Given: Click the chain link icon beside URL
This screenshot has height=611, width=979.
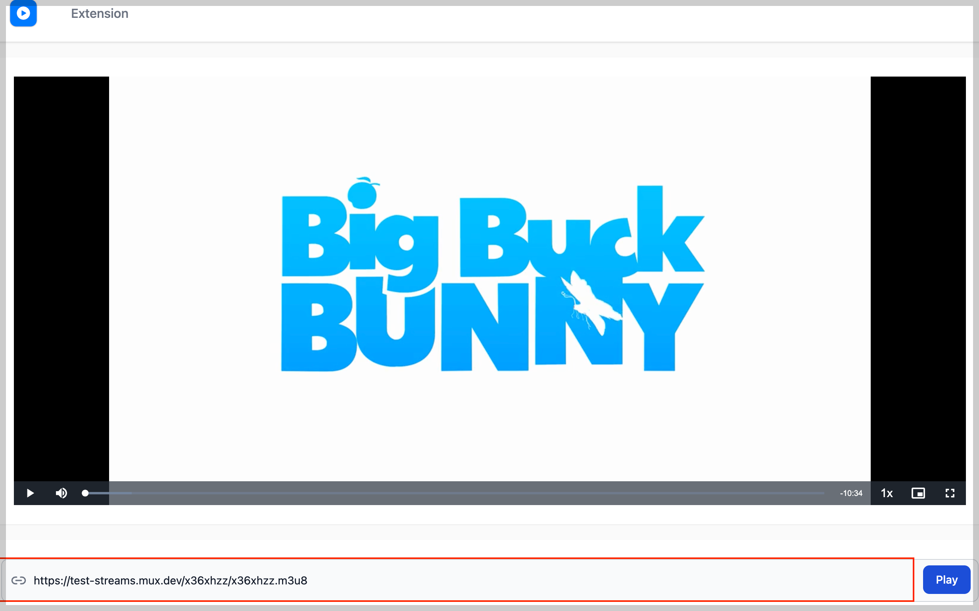Looking at the screenshot, I should tap(19, 581).
